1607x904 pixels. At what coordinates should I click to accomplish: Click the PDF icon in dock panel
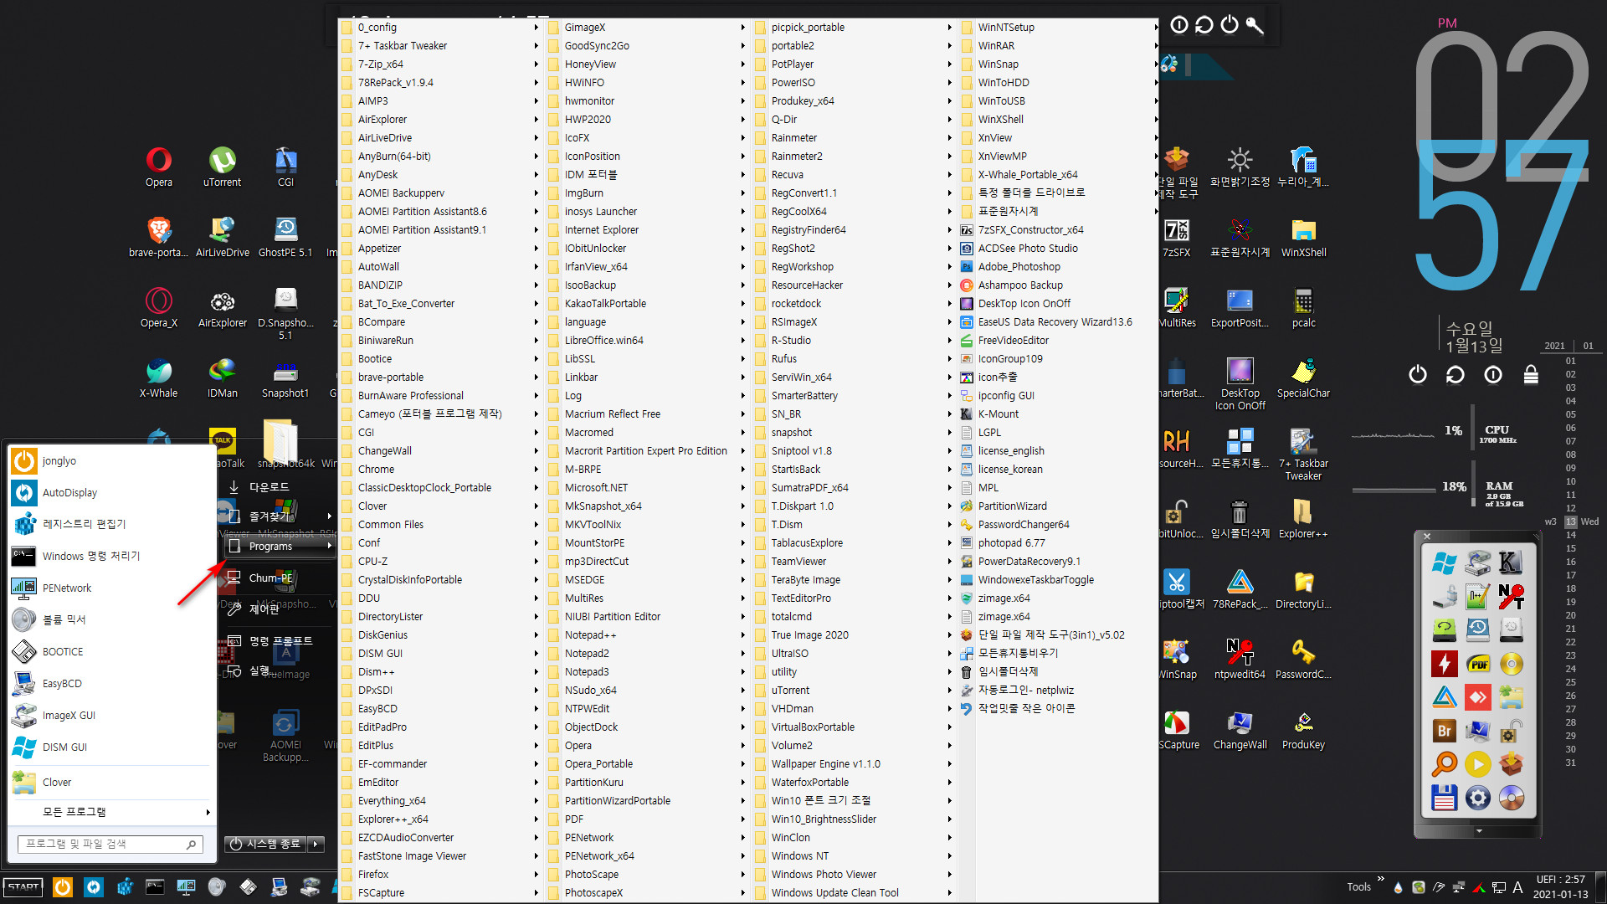(1478, 664)
